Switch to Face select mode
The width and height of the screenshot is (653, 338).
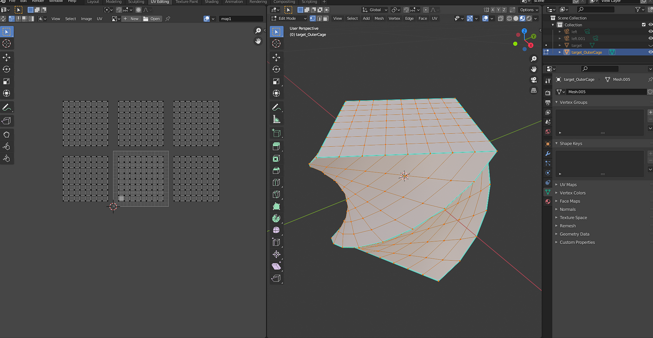point(326,18)
